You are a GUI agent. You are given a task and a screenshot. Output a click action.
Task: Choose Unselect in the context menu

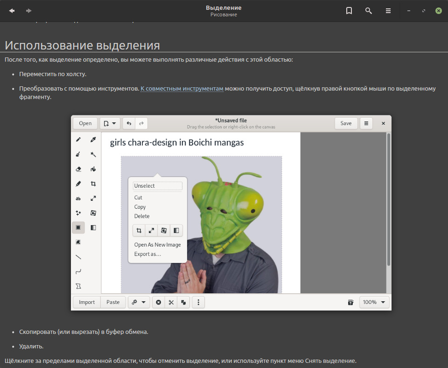[x=157, y=186]
